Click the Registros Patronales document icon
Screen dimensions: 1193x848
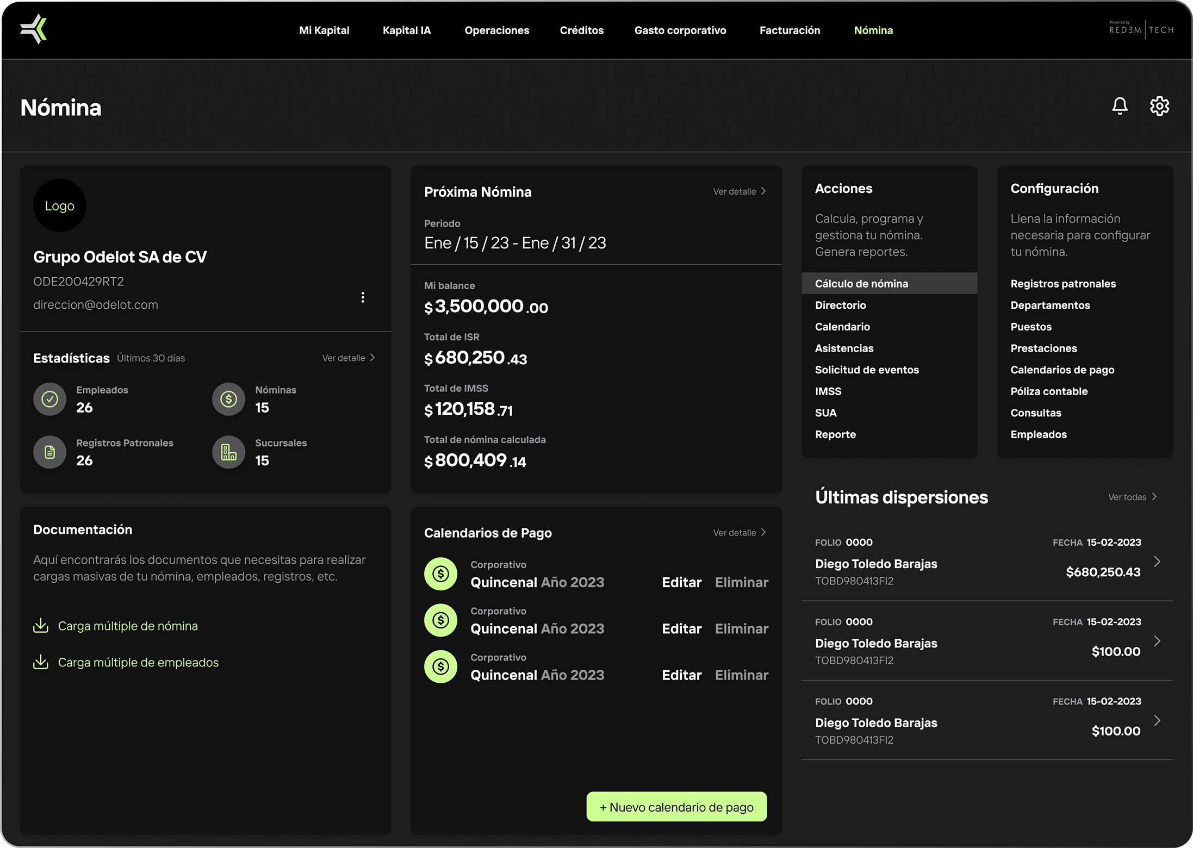click(x=50, y=452)
